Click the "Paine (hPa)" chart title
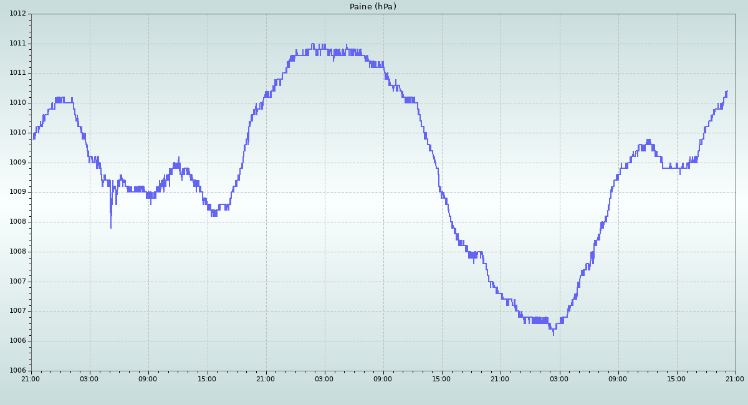 point(373,7)
